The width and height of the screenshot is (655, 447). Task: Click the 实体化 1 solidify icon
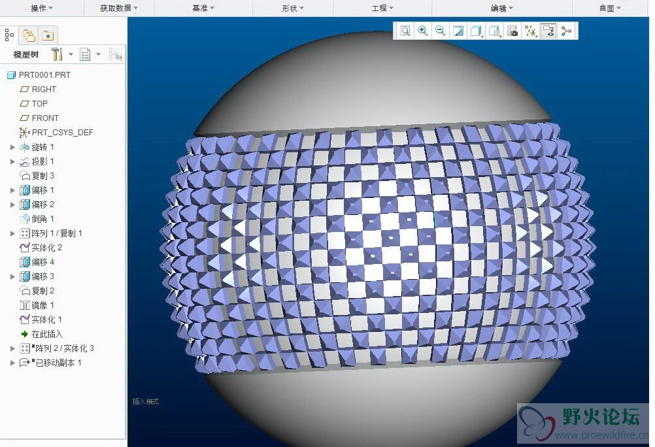[25, 320]
